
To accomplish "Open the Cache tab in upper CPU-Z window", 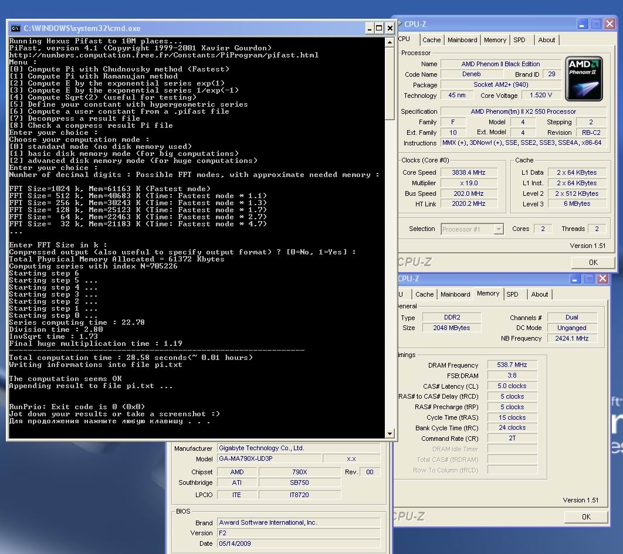I will pyautogui.click(x=431, y=40).
